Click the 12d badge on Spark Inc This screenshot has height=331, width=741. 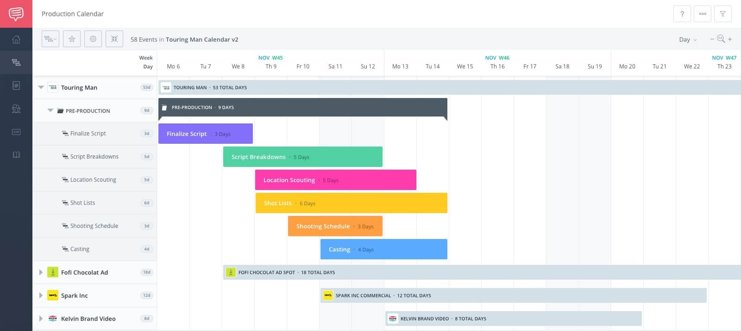147,295
